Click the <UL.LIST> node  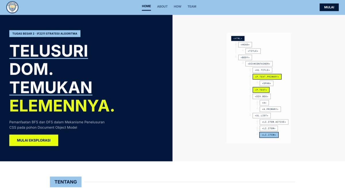click(x=261, y=116)
